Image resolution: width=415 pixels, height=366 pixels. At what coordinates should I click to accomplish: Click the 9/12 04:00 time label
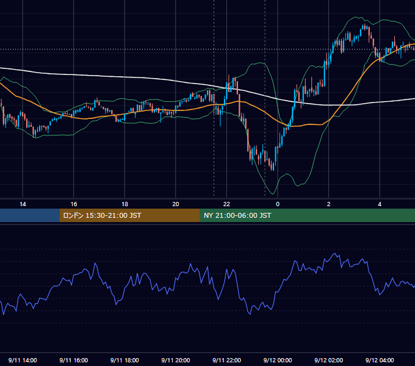click(x=380, y=360)
